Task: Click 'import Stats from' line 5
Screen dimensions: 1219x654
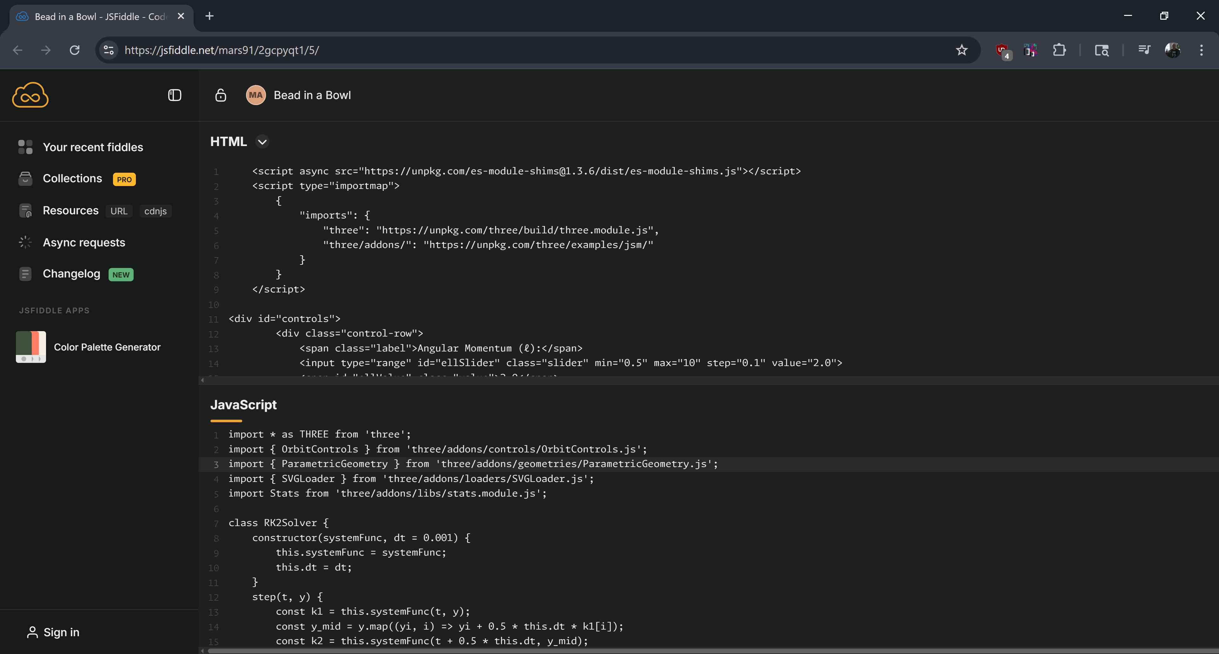Action: tap(388, 494)
